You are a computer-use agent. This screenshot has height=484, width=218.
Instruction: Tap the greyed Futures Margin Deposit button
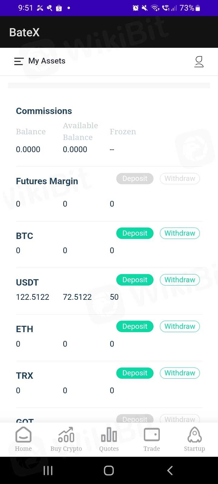tap(135, 178)
